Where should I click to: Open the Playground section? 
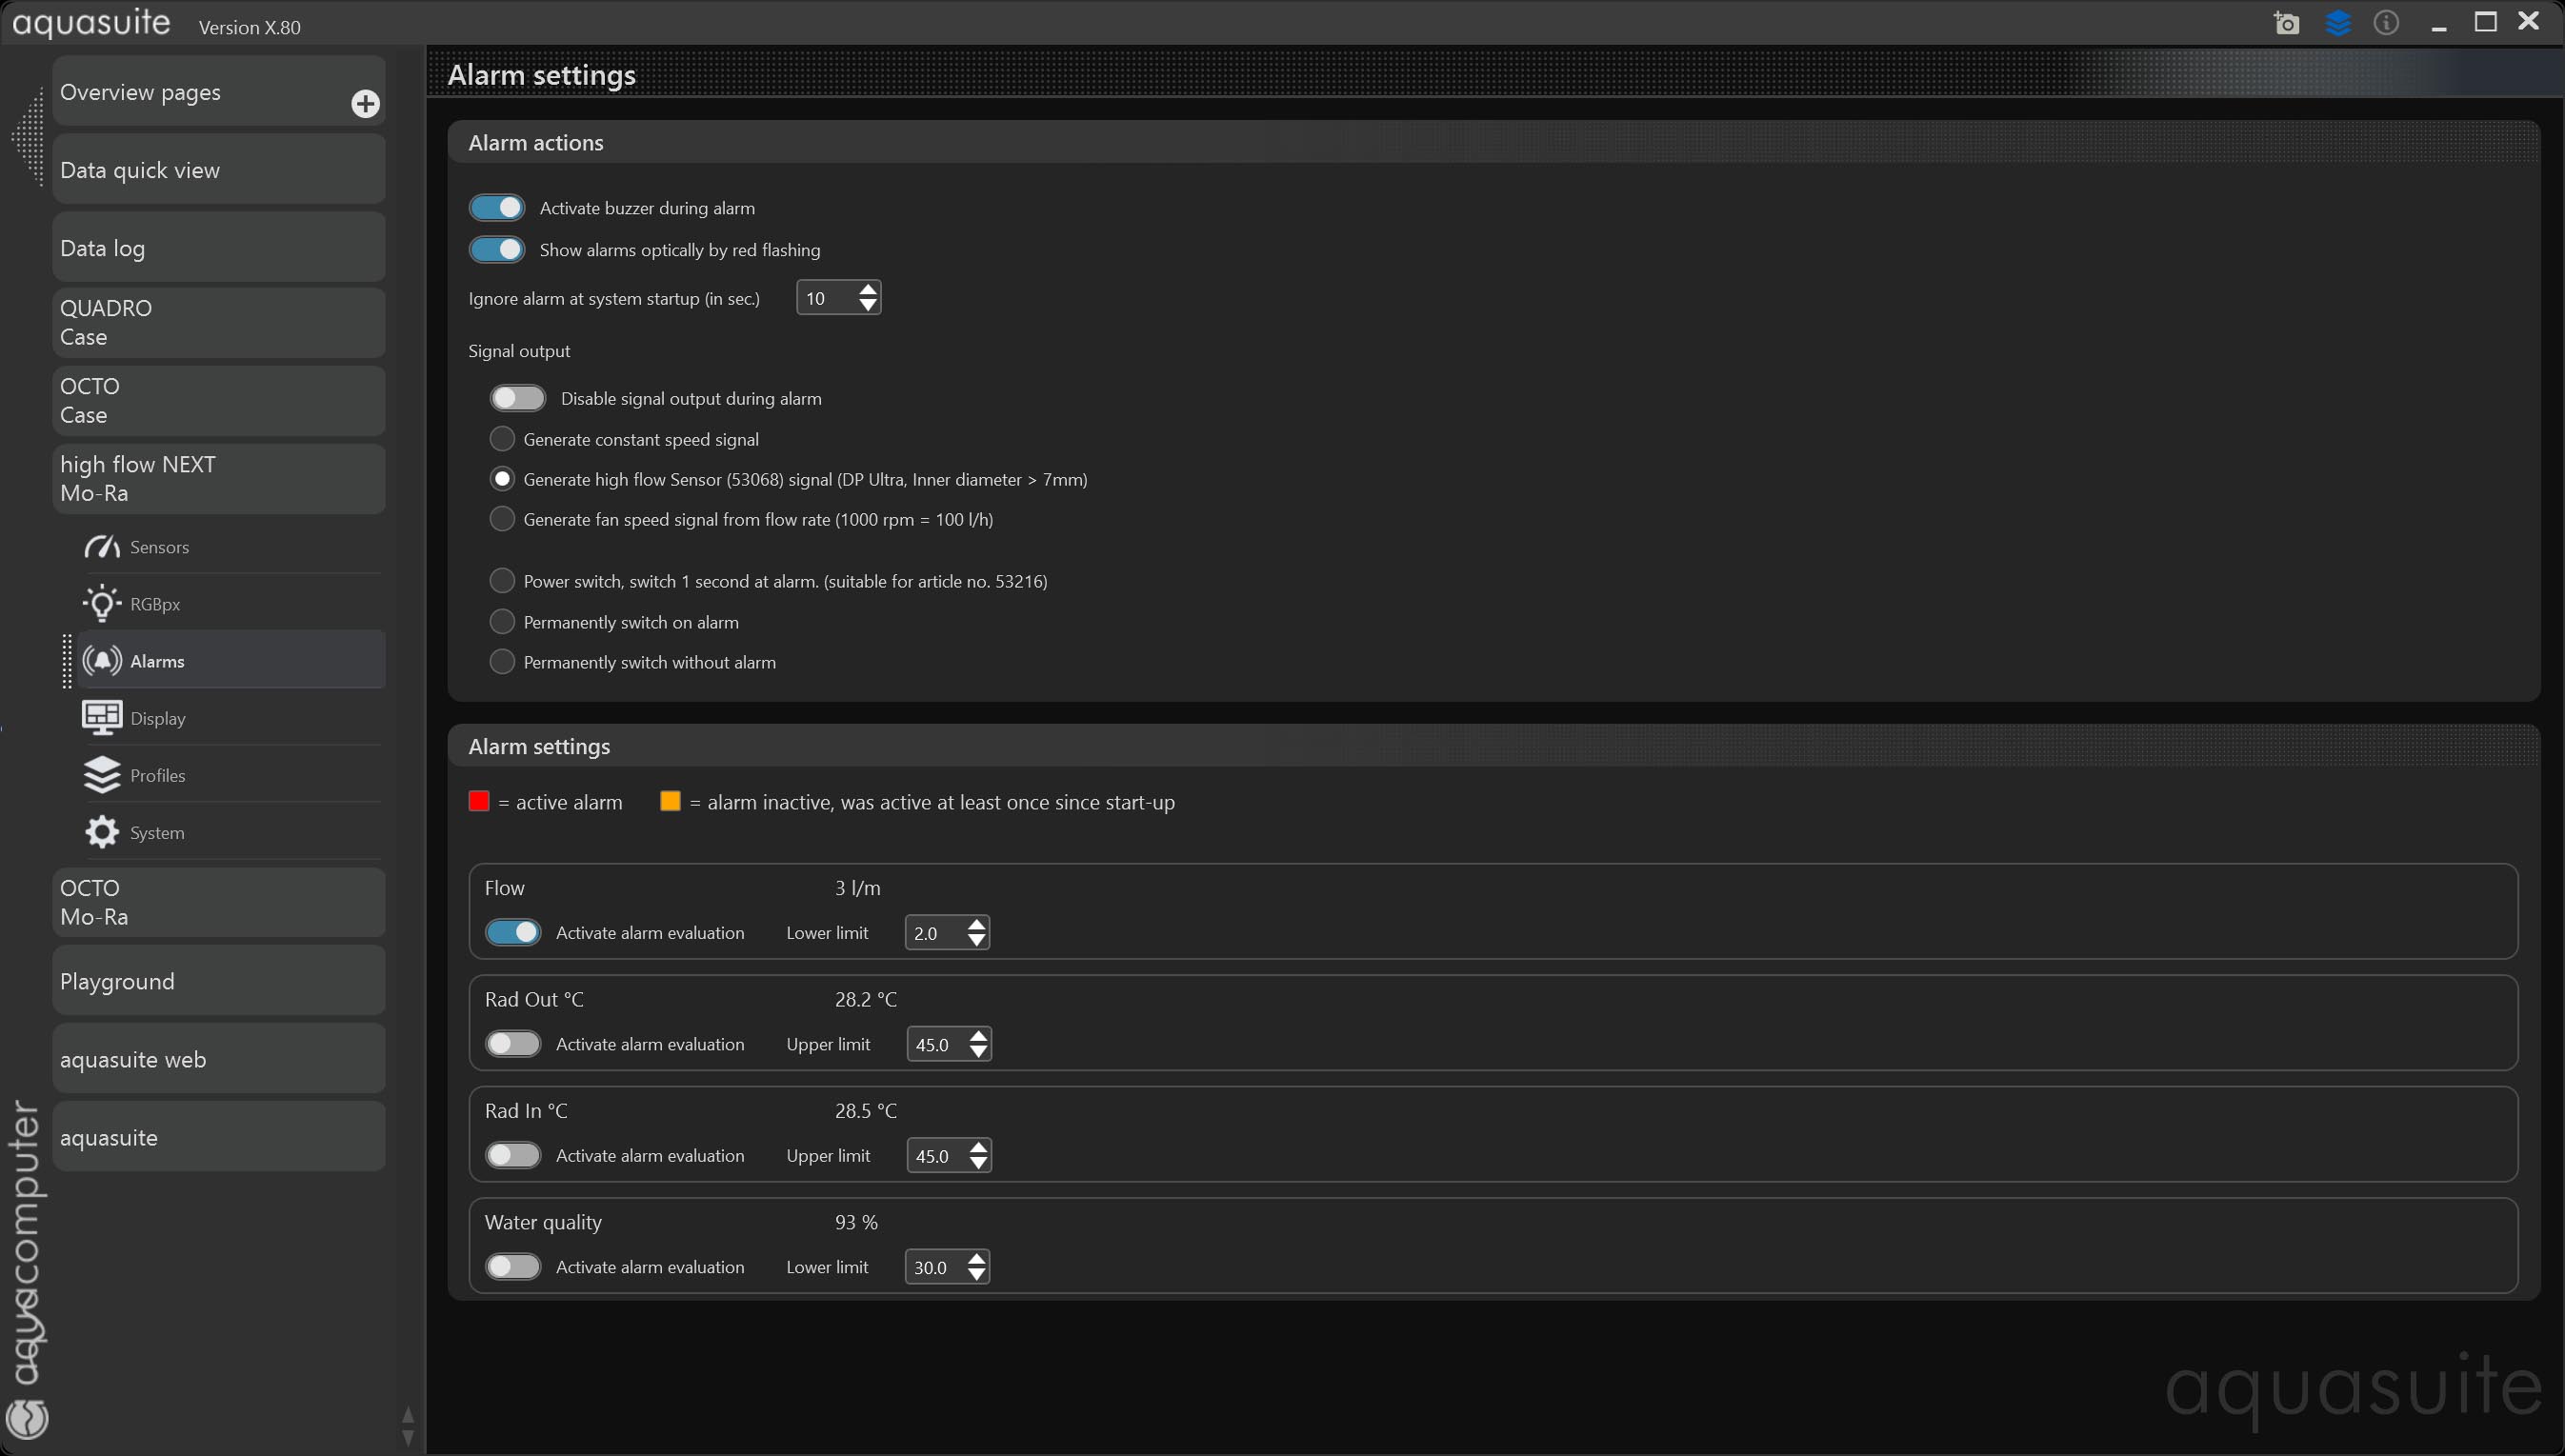[x=218, y=981]
